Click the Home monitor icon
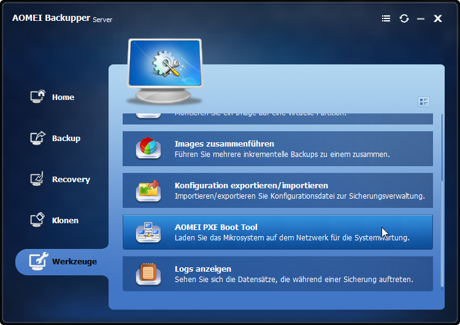 [38, 96]
